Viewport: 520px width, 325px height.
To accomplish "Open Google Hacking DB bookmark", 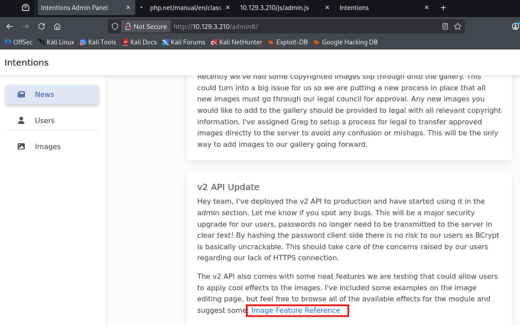I will point(345,42).
